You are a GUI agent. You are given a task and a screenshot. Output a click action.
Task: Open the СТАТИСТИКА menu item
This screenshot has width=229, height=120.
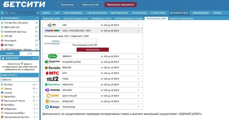(x=158, y=13)
